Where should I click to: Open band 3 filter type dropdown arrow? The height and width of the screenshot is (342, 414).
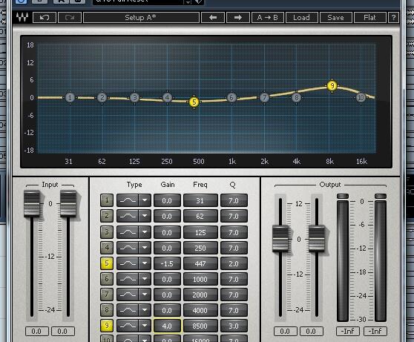[x=145, y=232]
